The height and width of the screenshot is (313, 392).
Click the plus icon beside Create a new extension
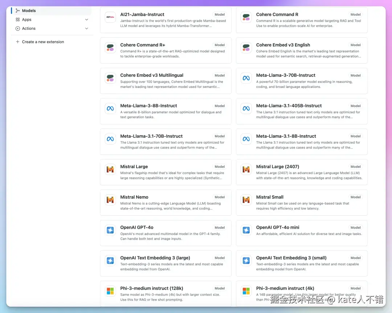17,42
